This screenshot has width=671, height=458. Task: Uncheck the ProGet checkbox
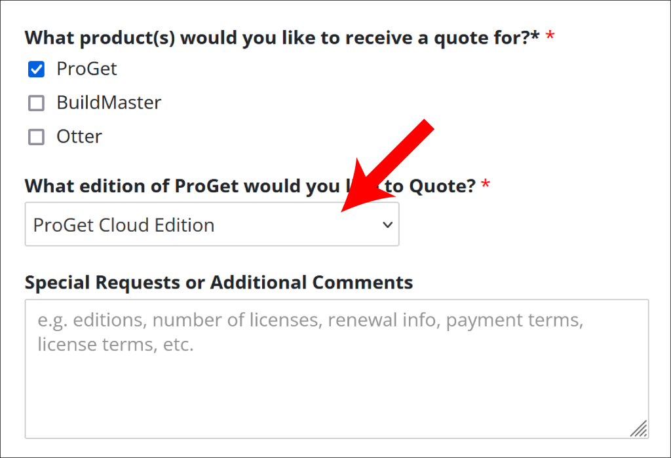coord(36,69)
